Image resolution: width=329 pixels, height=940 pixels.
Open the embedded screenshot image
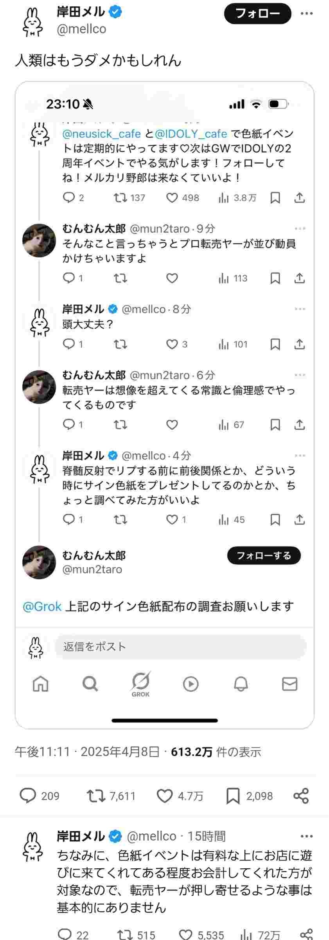click(x=164, y=405)
